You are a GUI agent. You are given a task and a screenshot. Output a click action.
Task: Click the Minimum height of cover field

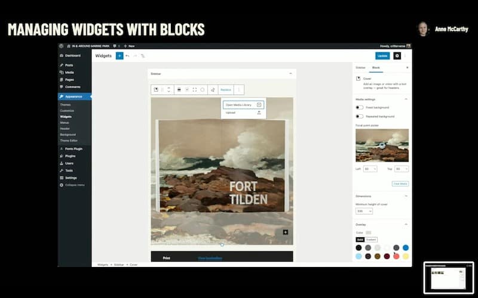click(364, 211)
